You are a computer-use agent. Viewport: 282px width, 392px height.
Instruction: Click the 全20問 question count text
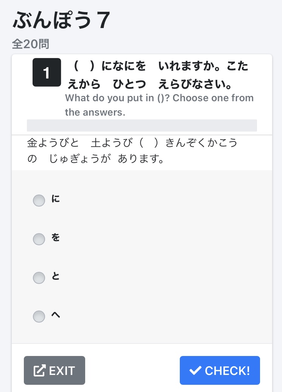click(31, 44)
